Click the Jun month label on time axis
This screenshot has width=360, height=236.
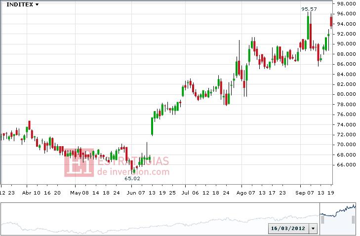coord(131,193)
